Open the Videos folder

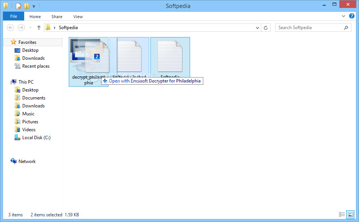(x=29, y=130)
